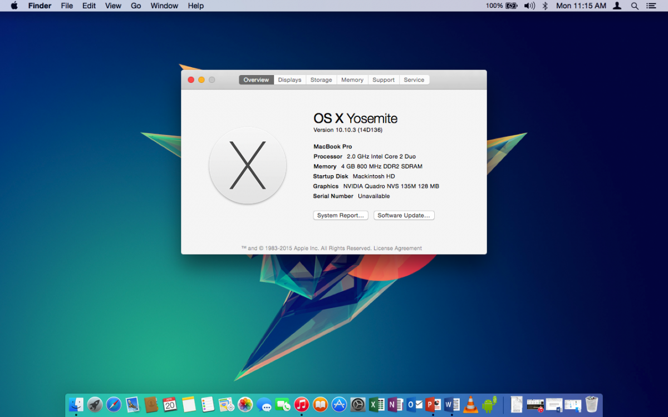The height and width of the screenshot is (417, 668).
Task: Click the Software Update button
Action: tap(404, 215)
